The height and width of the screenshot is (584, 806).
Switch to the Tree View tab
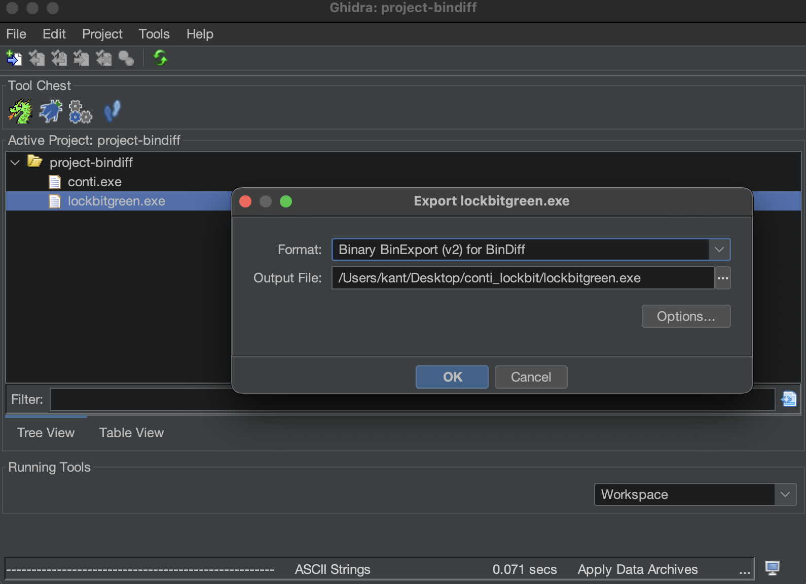pos(46,433)
